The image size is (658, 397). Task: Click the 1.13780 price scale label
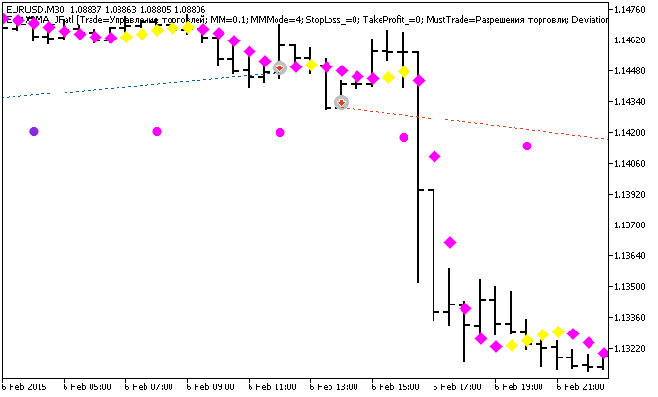(x=629, y=225)
